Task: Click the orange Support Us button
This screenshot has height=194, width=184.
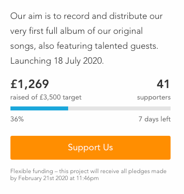Action: point(91,148)
